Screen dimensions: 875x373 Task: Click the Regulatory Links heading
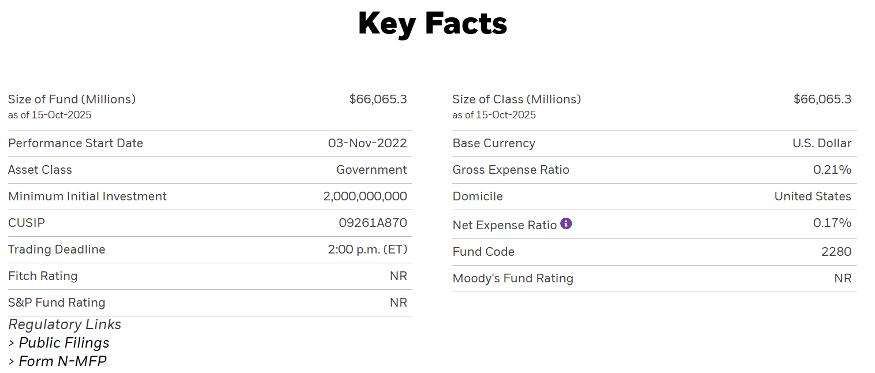point(65,324)
